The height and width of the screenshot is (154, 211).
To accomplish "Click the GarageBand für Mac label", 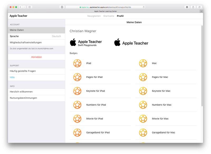I will [164, 132].
